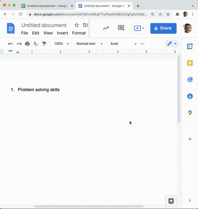This screenshot has height=209, width=198.
Task: Click the pencil Editing mode icon
Action: point(170,44)
